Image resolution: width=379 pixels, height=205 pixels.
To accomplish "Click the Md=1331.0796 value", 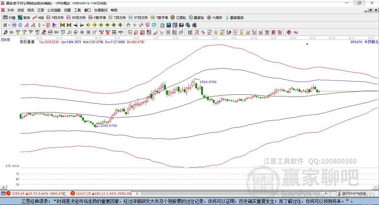I will tap(93, 42).
